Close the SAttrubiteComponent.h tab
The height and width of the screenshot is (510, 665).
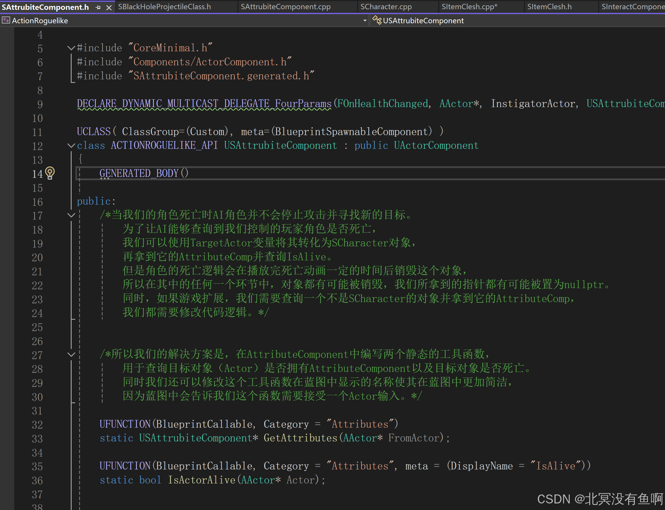[x=109, y=7]
